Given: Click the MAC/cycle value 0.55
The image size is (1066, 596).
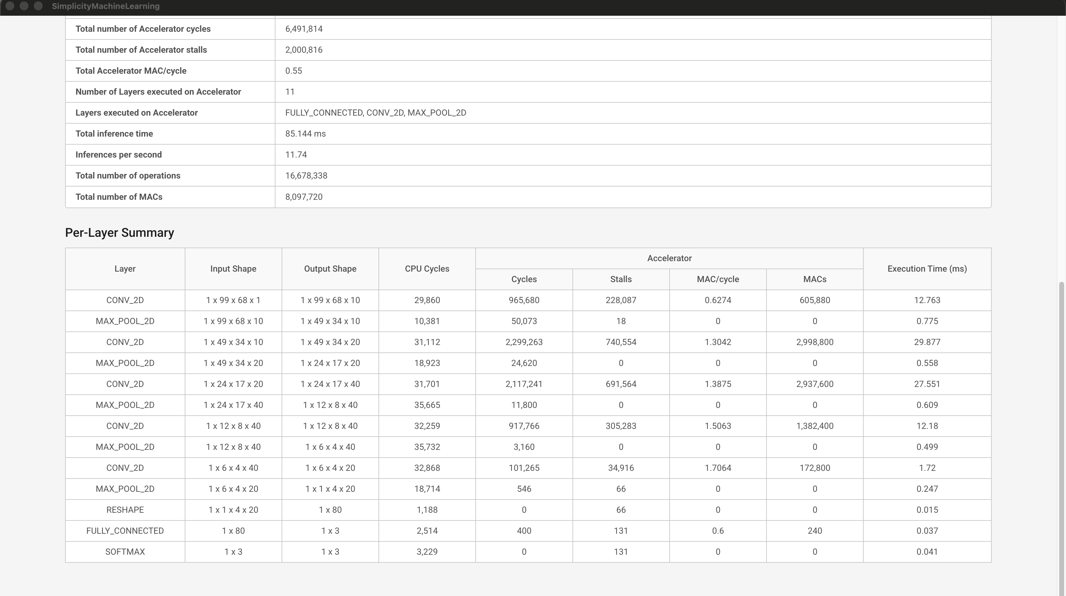Looking at the screenshot, I should [293, 71].
